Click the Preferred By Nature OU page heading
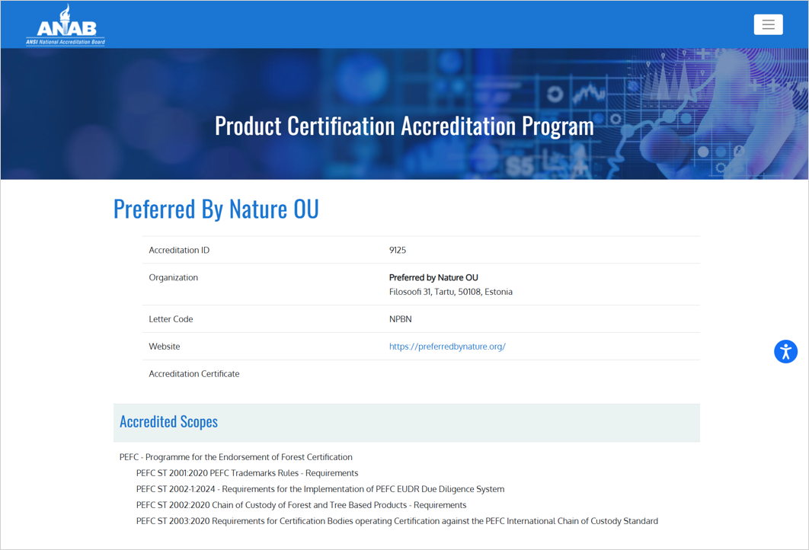 coord(216,209)
